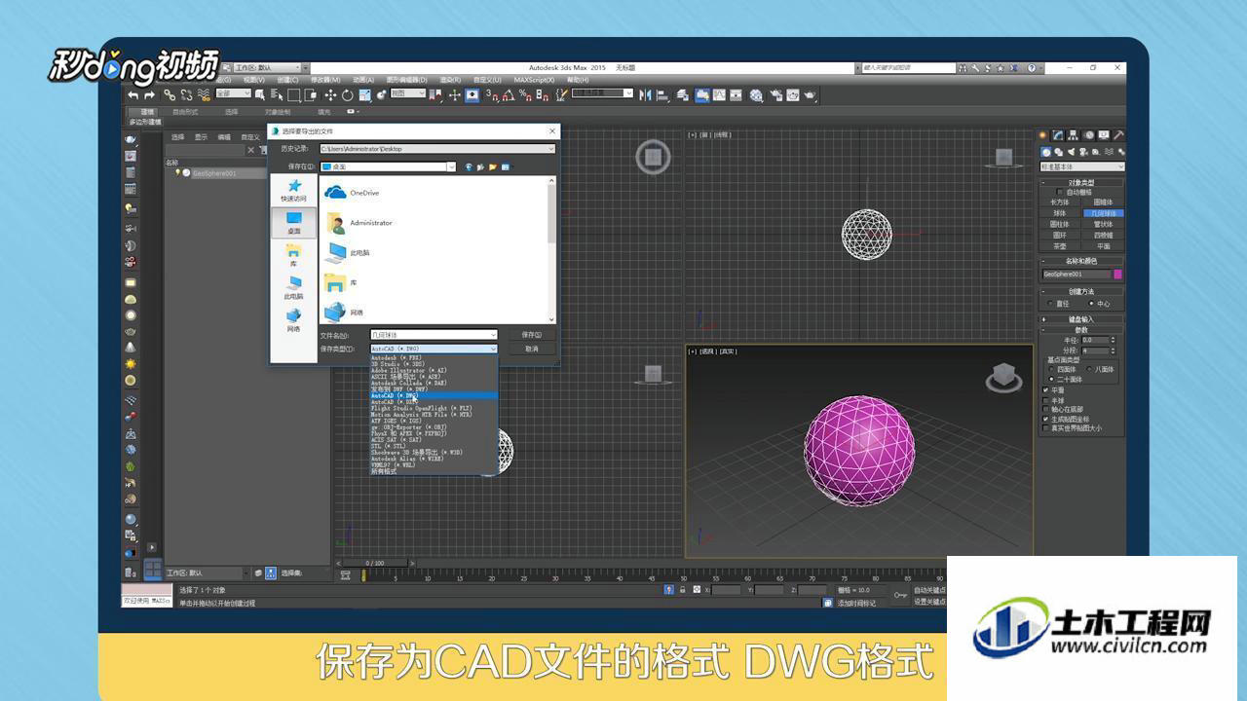Open the Modify tab in Command Panel

[1057, 135]
